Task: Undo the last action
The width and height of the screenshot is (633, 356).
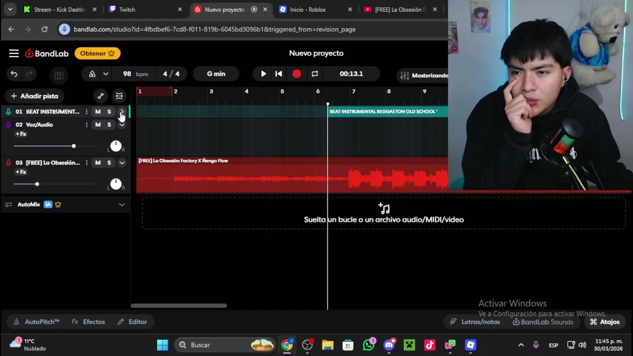Action: pos(14,74)
